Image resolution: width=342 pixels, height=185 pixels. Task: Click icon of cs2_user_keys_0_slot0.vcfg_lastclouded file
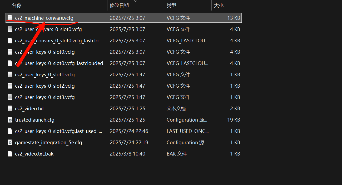click(x=10, y=63)
